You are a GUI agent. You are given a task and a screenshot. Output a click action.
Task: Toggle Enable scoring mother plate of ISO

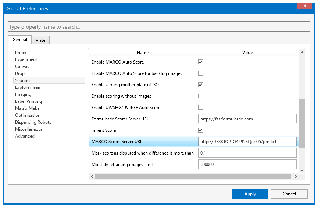coord(200,85)
